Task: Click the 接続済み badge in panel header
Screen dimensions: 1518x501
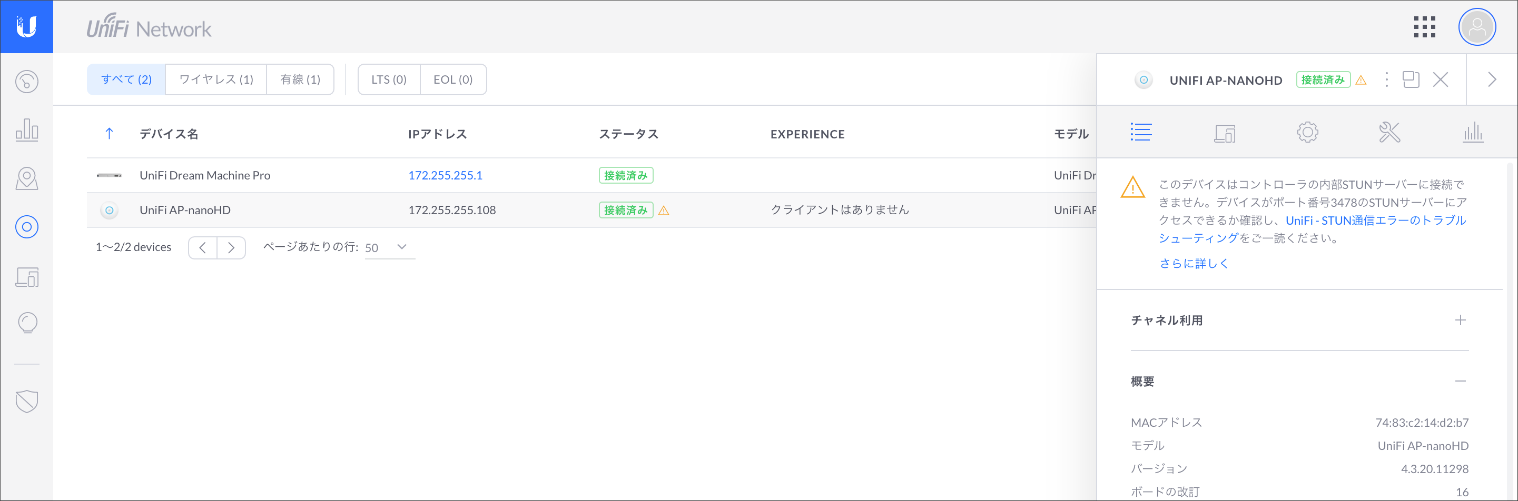Action: click(1323, 79)
